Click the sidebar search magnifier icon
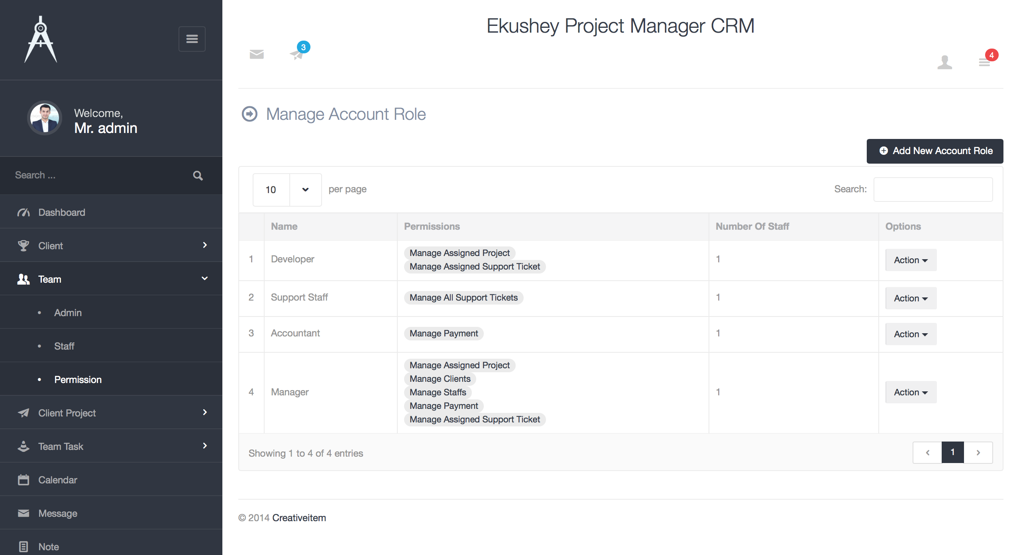 198,175
